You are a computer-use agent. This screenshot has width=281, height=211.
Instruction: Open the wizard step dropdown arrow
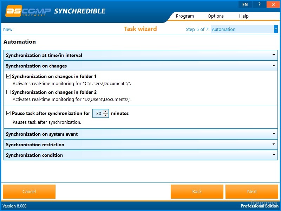tap(276, 29)
